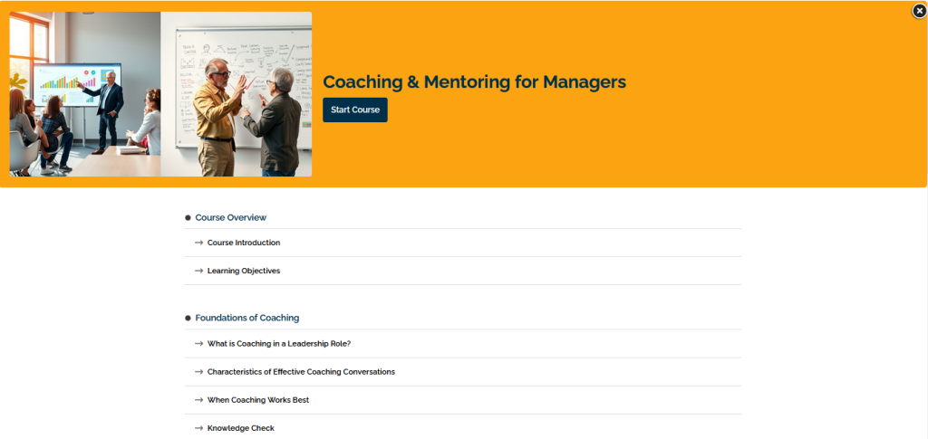The width and height of the screenshot is (928, 439).
Task: Open the Knowledge Check item
Action: pos(240,428)
